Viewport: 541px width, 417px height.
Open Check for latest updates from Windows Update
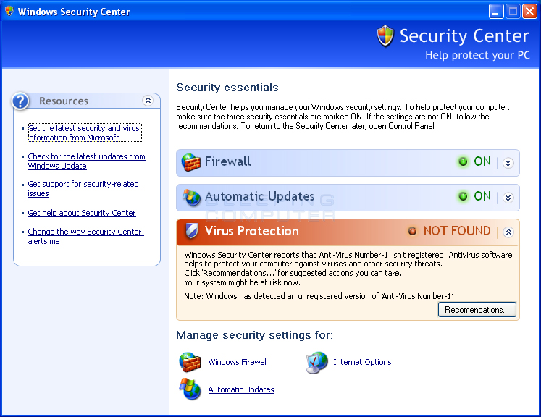coord(86,161)
